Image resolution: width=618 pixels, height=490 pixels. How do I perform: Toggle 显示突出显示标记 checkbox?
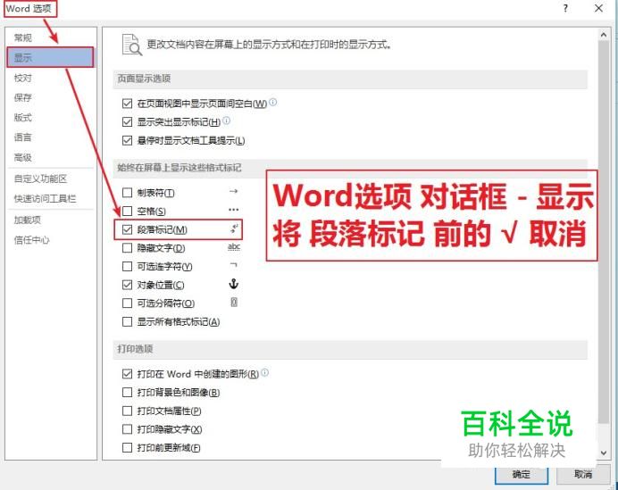(127, 122)
